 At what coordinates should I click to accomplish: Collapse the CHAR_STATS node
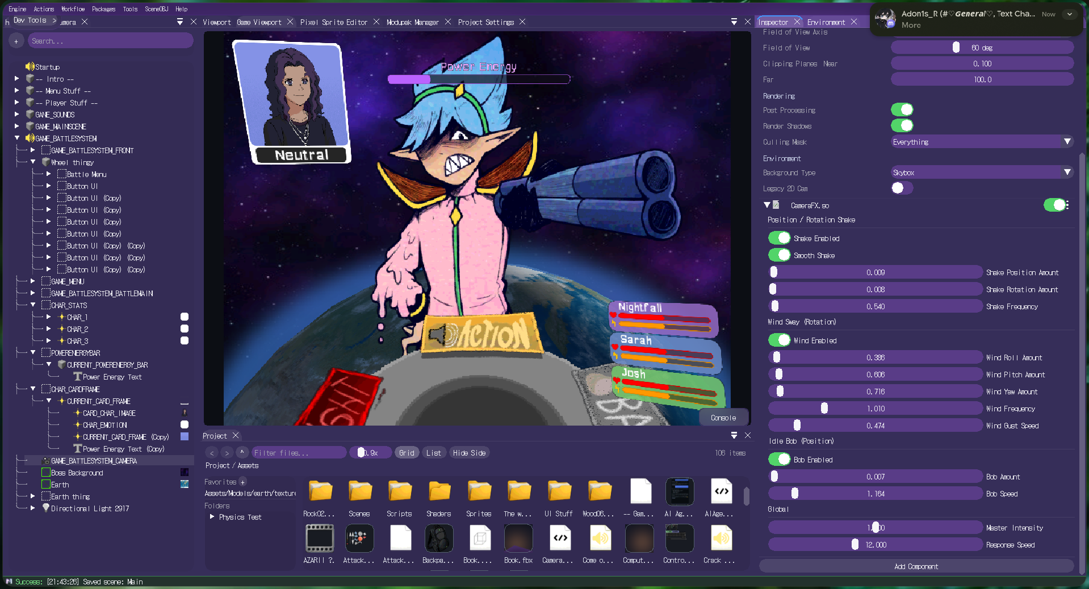click(x=33, y=305)
